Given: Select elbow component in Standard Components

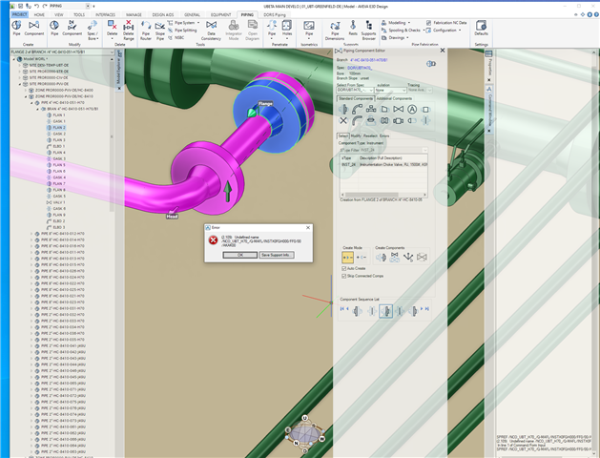Looking at the screenshot, I should click(357, 110).
